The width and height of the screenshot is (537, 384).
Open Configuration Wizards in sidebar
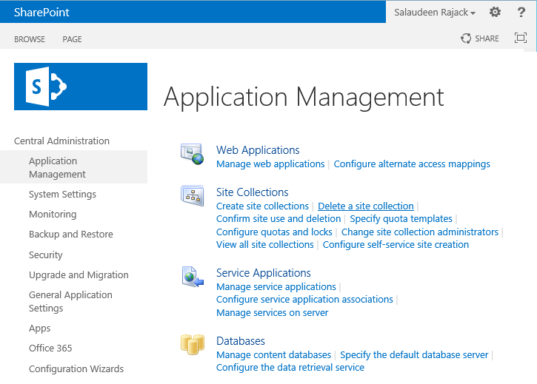76,369
